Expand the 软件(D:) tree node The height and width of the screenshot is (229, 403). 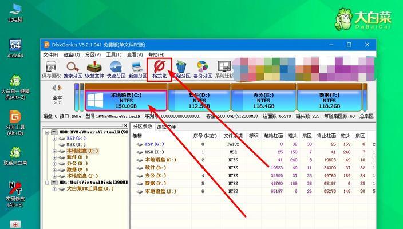click(x=54, y=157)
